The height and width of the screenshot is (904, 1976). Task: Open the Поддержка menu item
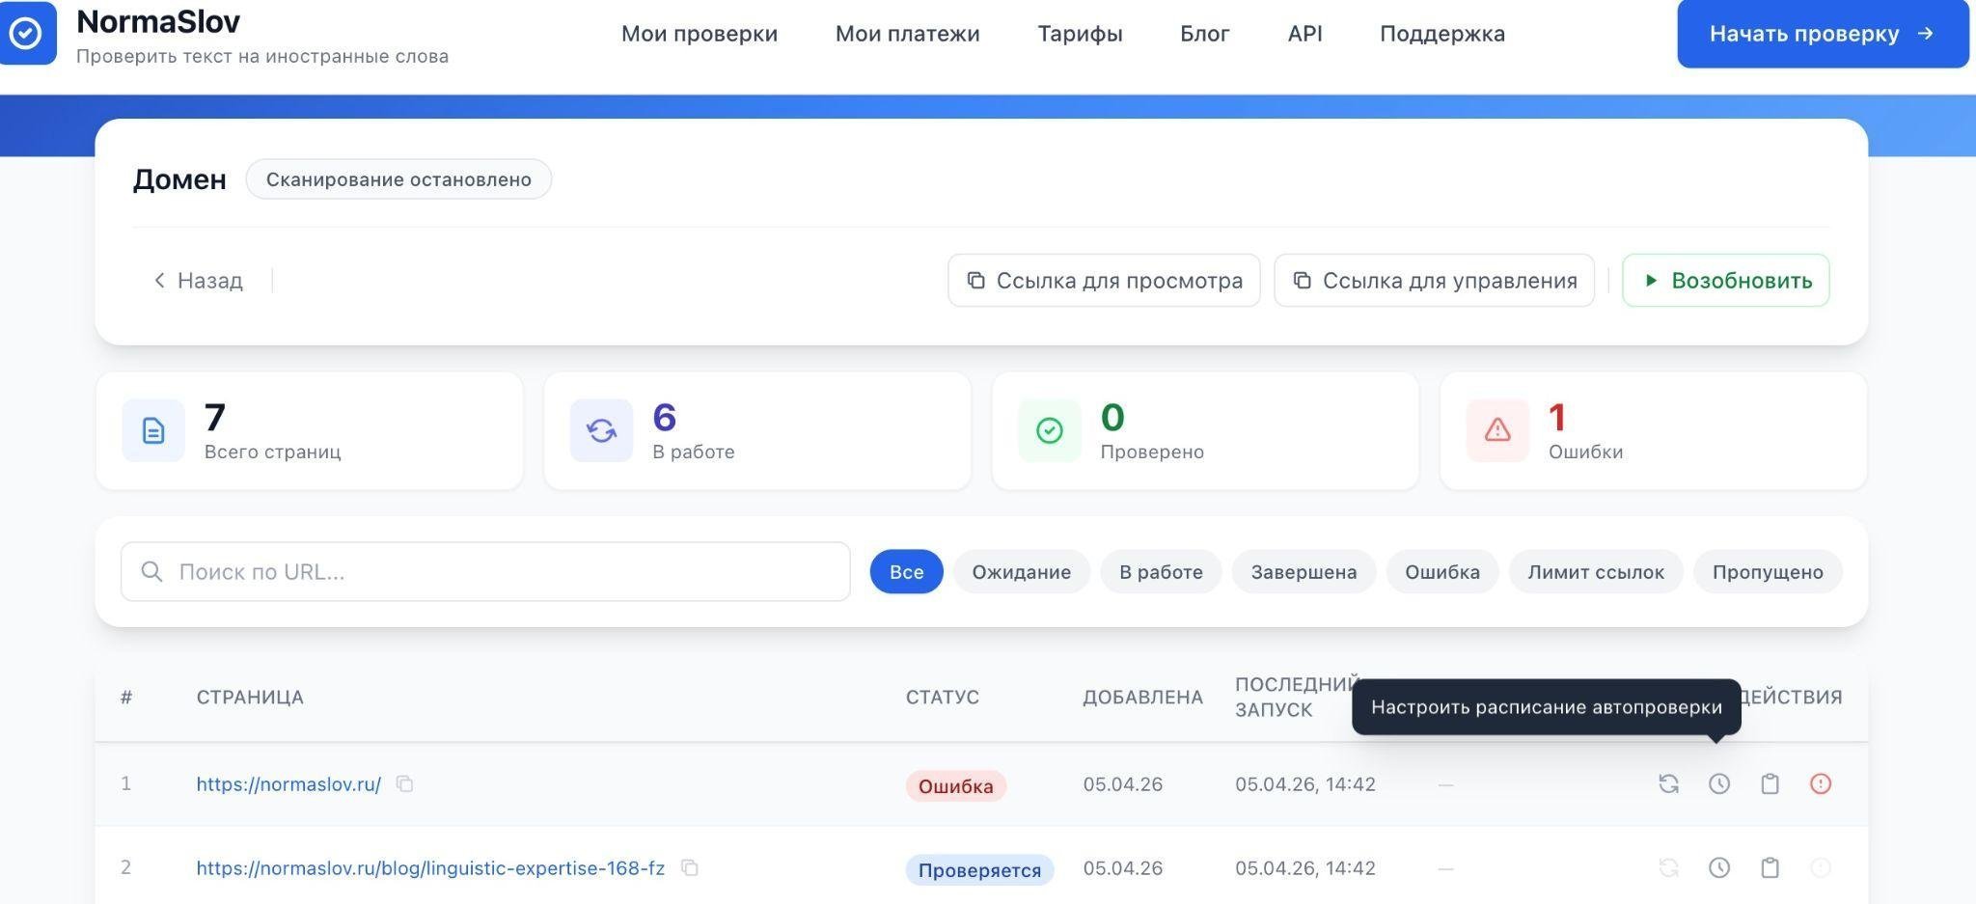[x=1441, y=34]
